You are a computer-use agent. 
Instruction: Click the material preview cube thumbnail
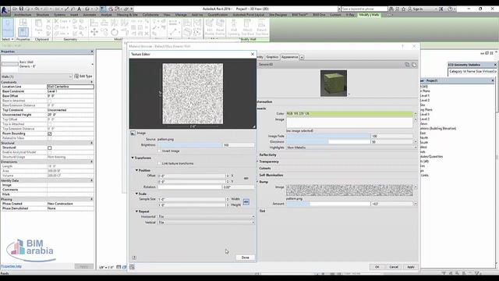[x=334, y=84]
